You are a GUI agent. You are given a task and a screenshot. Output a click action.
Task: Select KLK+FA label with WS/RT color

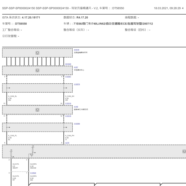(x=16, y=164)
